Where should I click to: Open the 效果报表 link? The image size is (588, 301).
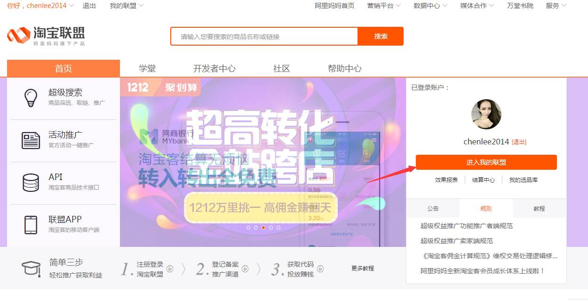[446, 180]
